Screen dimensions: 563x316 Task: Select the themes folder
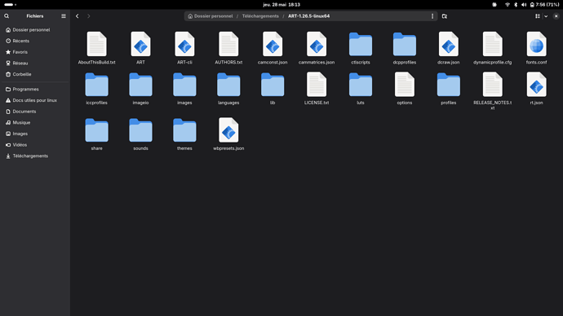(x=184, y=134)
